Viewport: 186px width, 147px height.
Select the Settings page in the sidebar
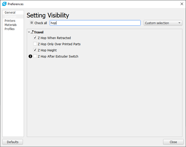pyautogui.click(x=10, y=17)
